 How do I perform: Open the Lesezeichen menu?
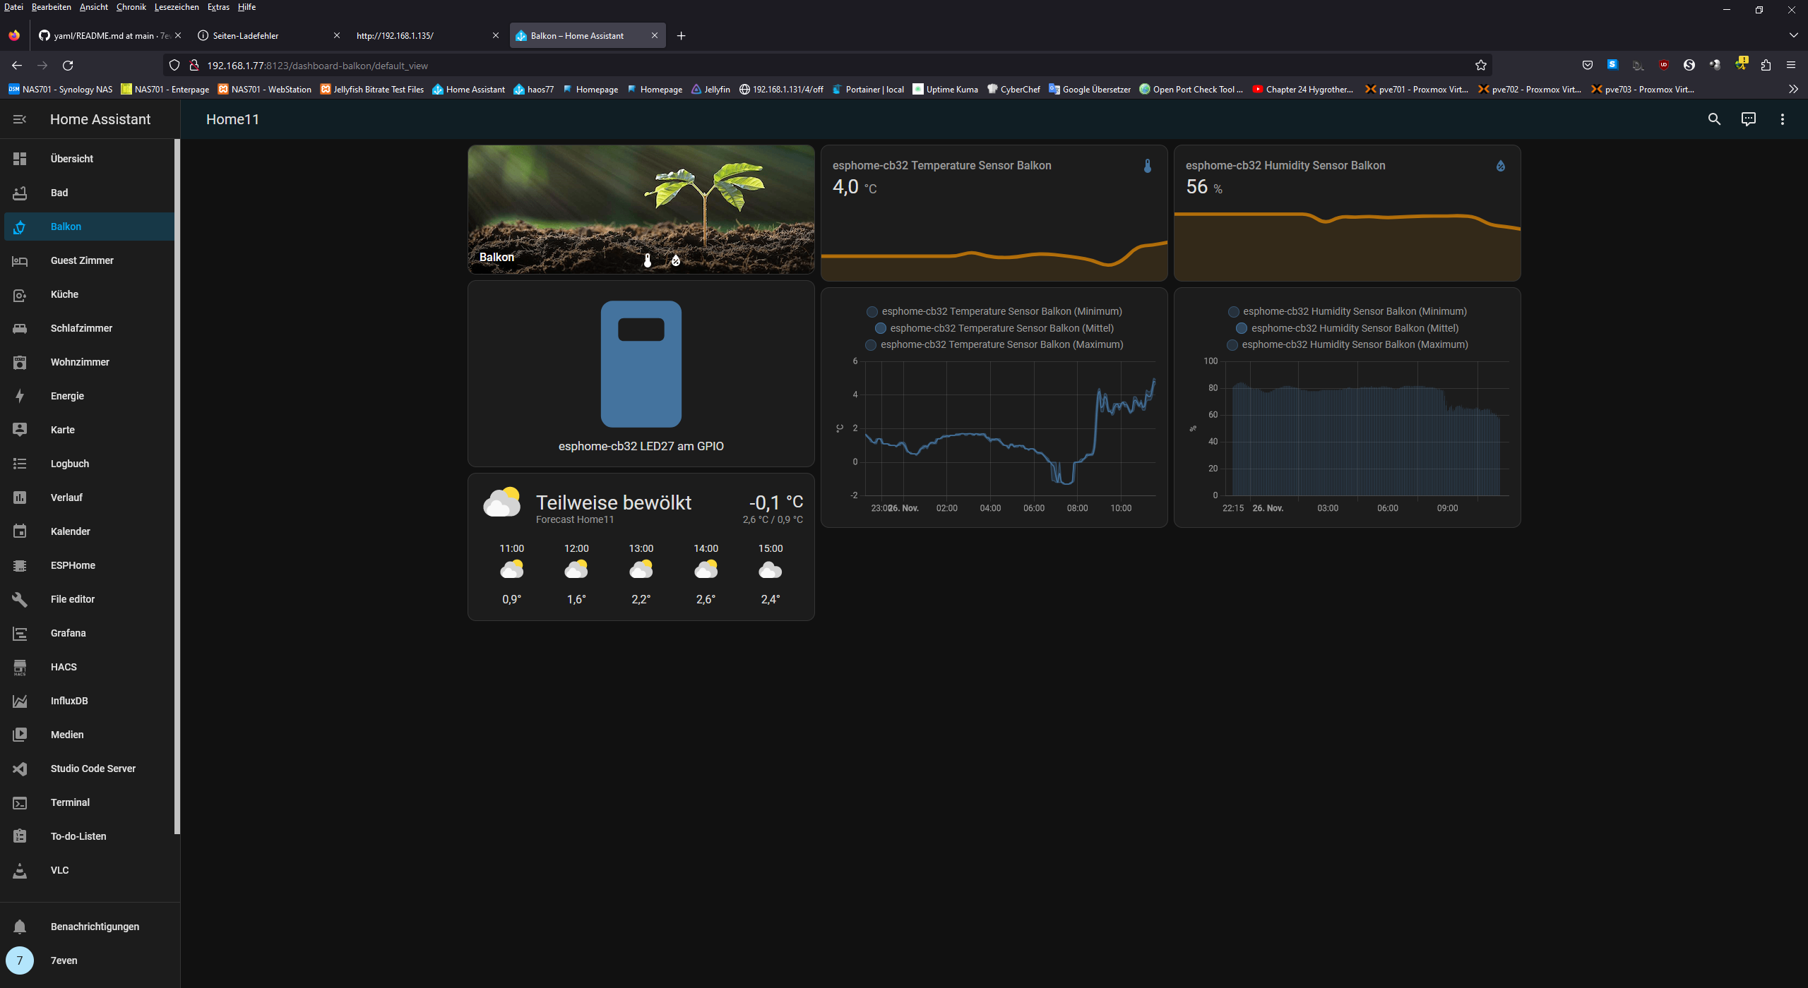[x=177, y=7]
